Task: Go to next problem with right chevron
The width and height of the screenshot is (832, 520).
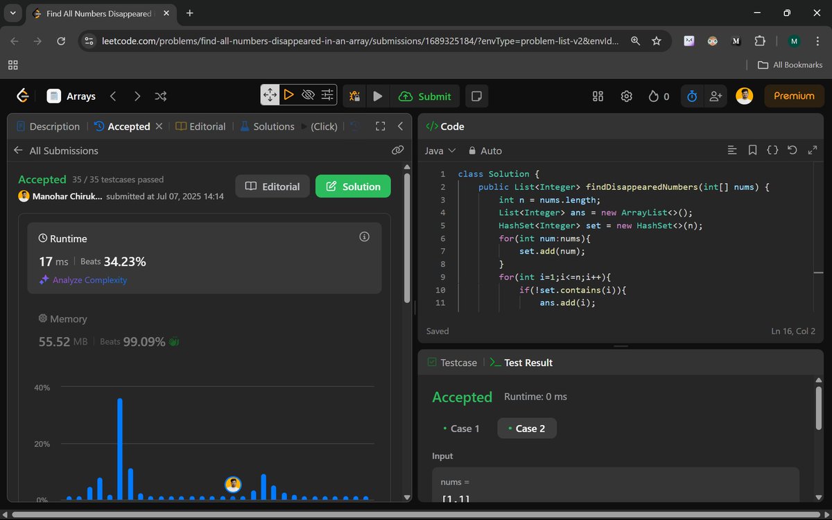Action: 137,96
